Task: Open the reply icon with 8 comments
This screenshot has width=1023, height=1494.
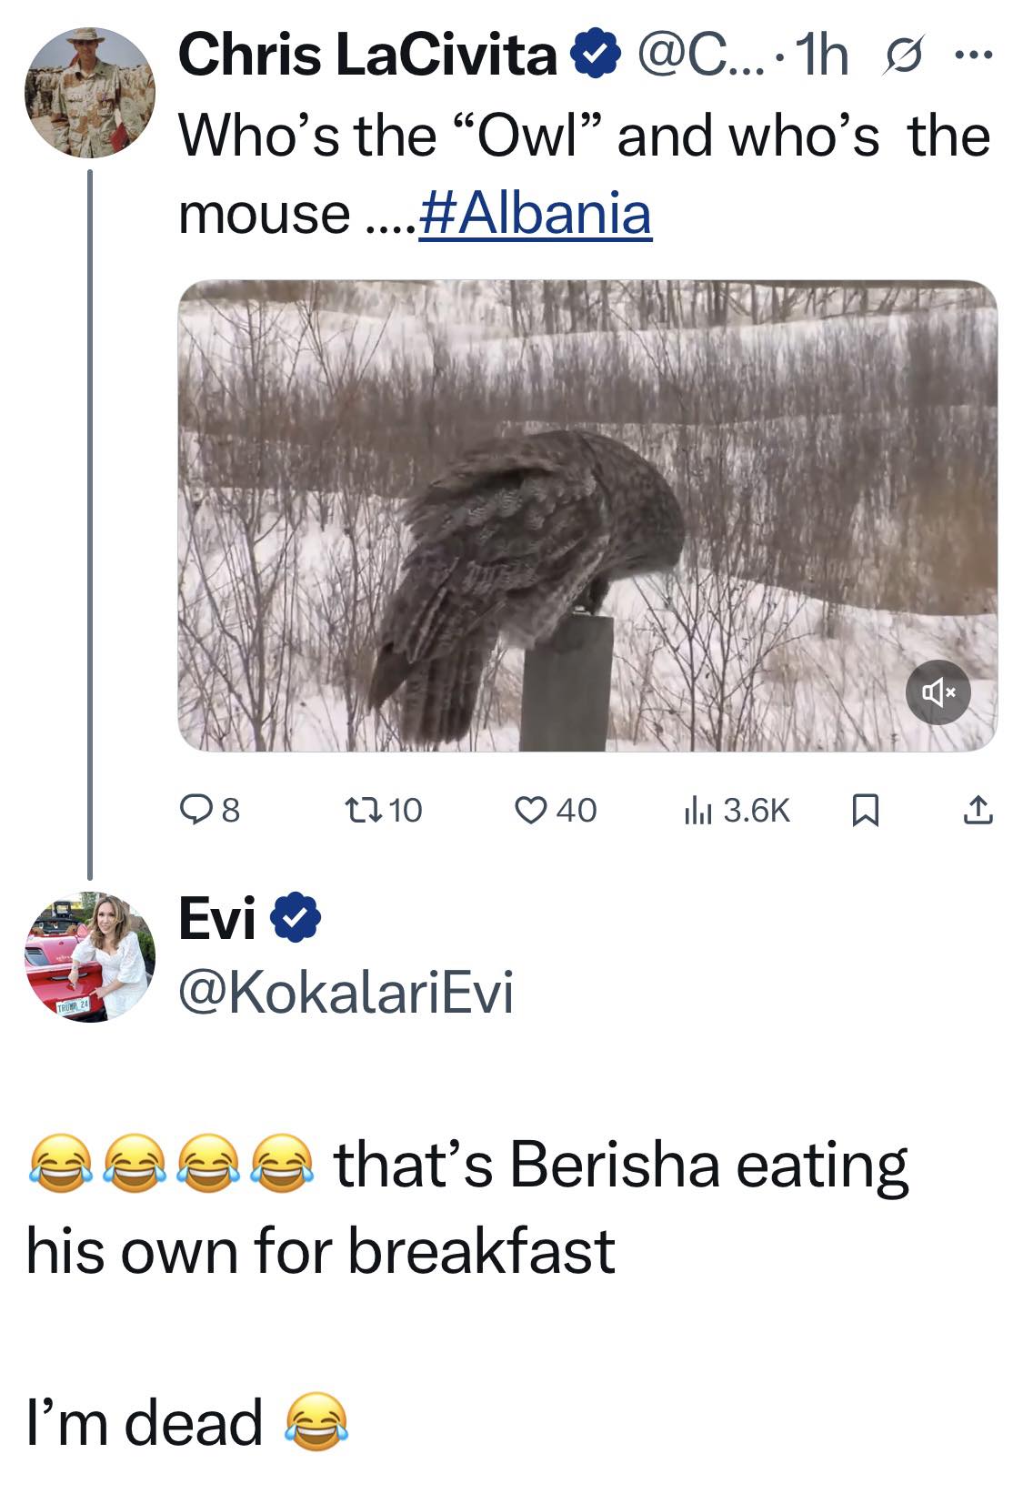Action: coord(195,809)
